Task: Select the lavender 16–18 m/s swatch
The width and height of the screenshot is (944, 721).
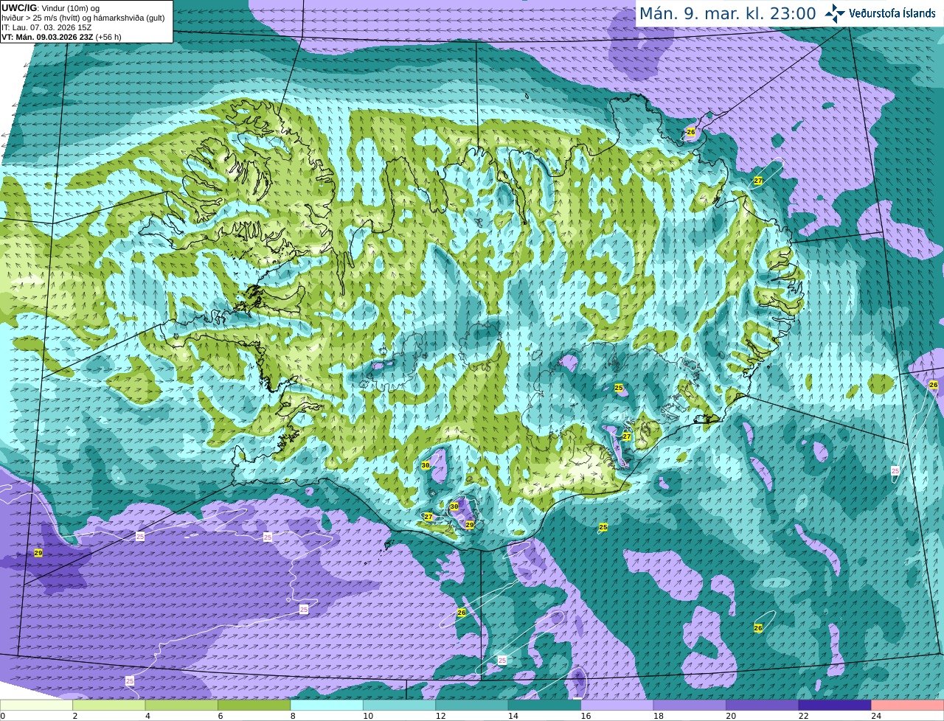Action: tap(617, 705)
